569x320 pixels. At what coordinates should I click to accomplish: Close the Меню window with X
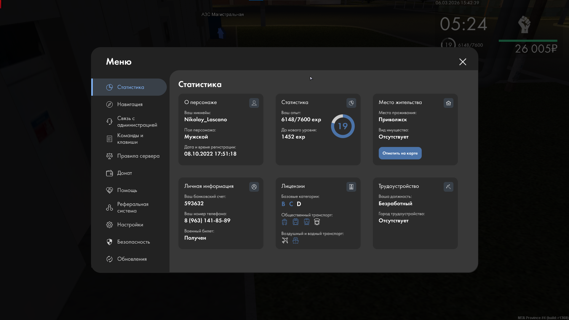coord(463,62)
